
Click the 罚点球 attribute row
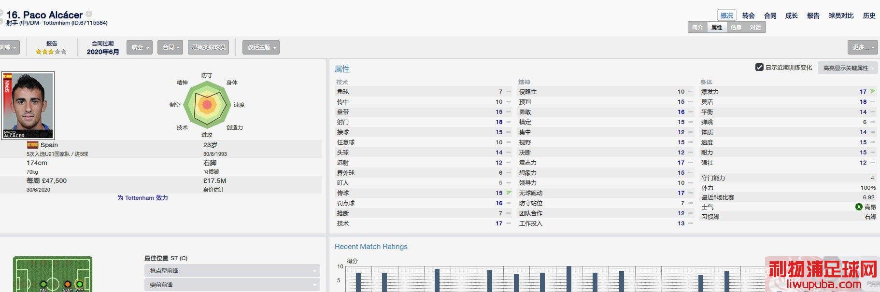424,203
